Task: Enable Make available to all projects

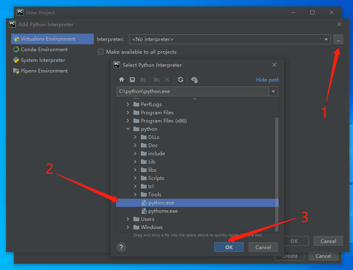Action: click(101, 52)
